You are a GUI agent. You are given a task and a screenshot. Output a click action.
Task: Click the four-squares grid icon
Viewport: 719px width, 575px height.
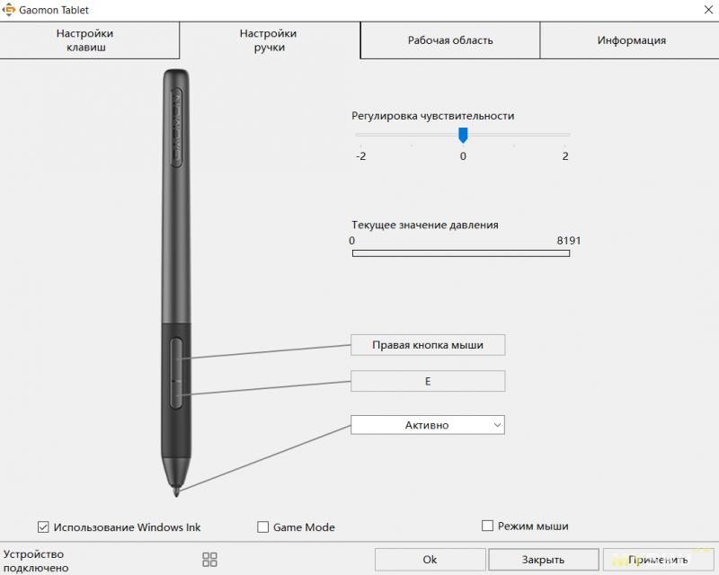point(209,560)
